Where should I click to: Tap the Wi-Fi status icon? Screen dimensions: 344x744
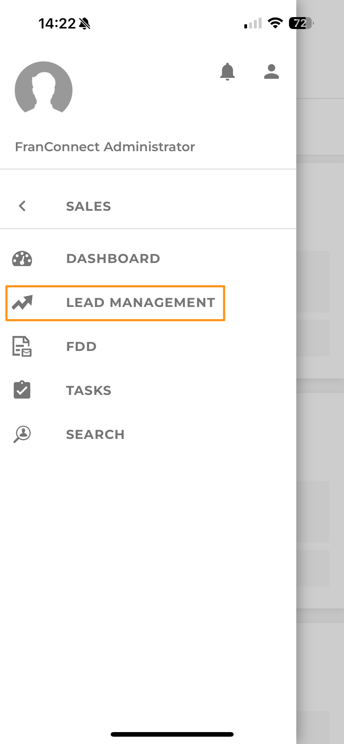pyautogui.click(x=275, y=23)
